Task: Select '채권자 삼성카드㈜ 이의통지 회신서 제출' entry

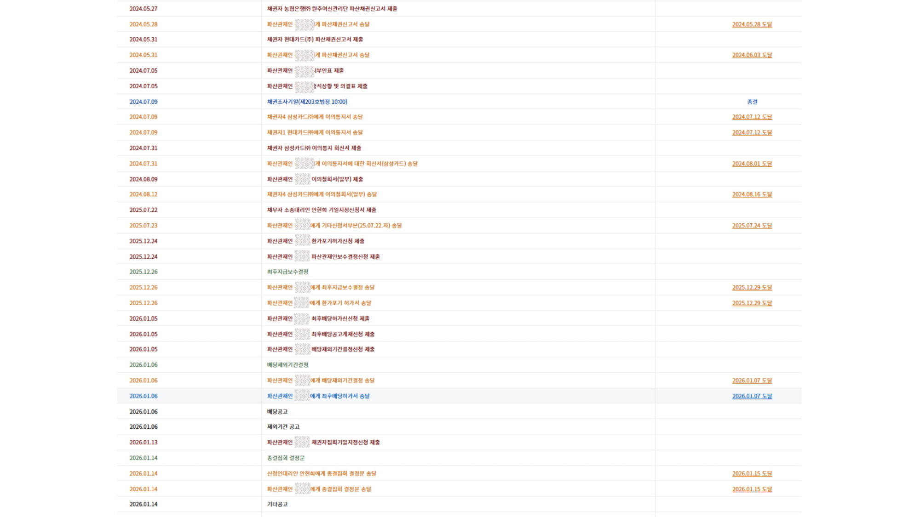Action: click(x=314, y=148)
